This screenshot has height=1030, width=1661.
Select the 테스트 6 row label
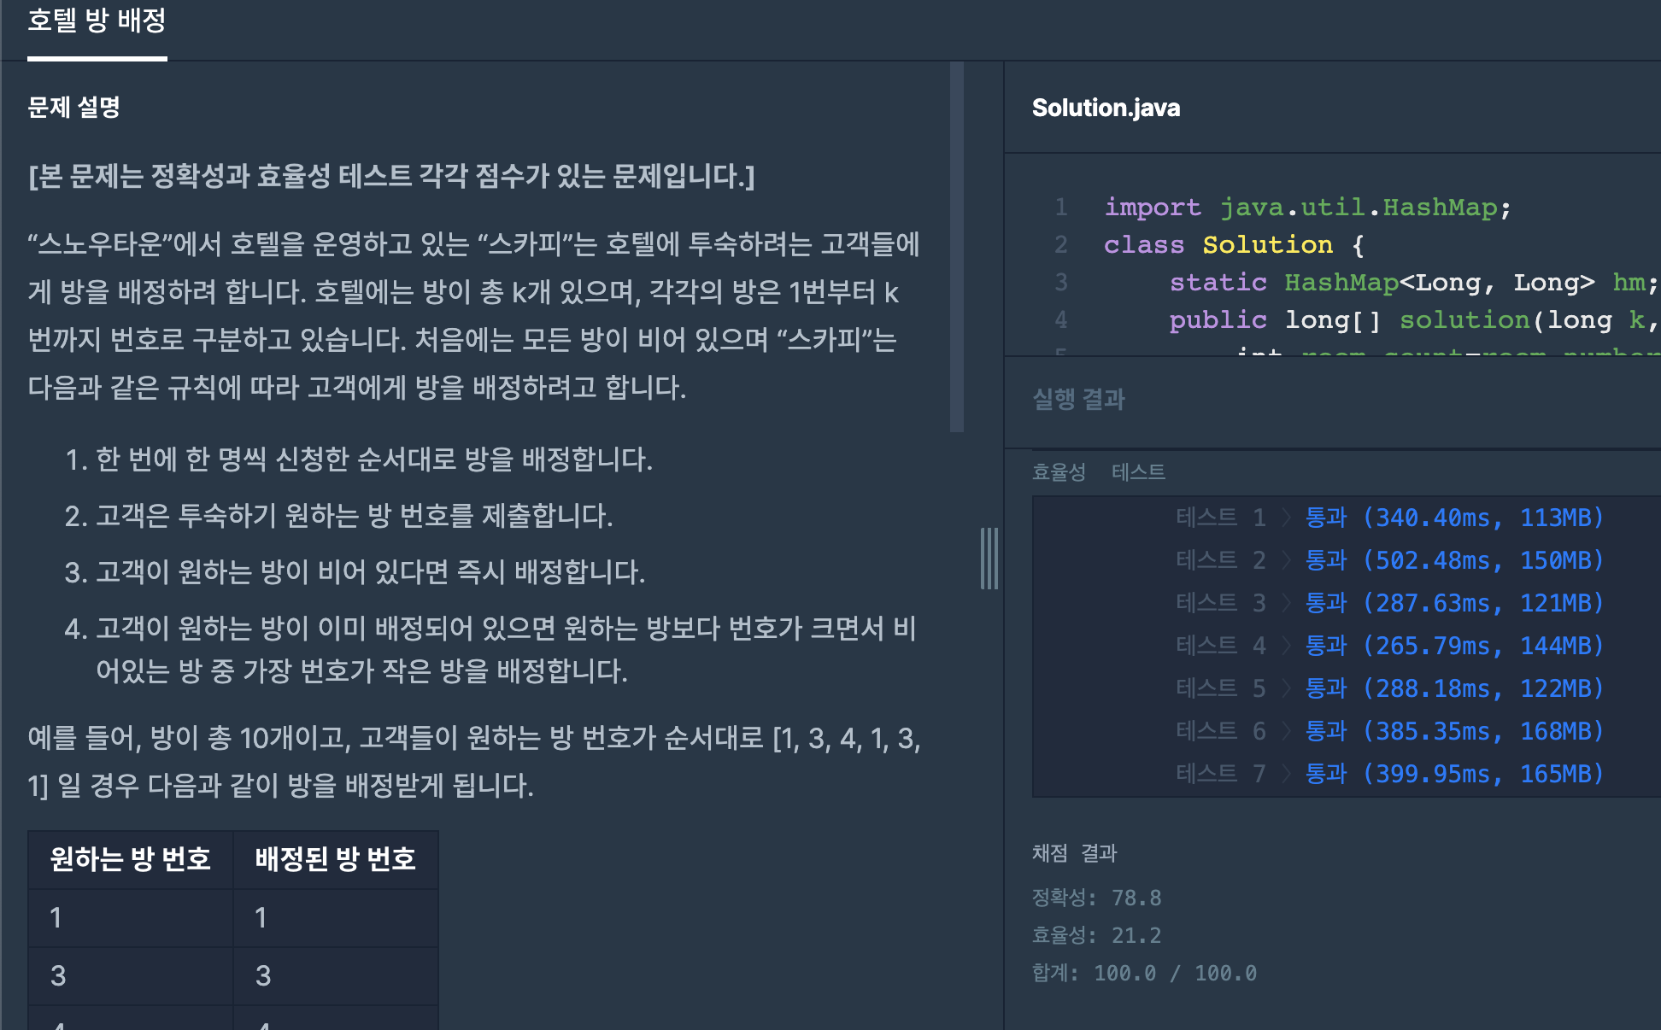pos(1220,731)
